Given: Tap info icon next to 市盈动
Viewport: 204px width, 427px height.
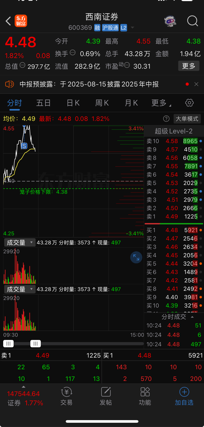Looking at the screenshot, I should pyautogui.click(x=127, y=65).
